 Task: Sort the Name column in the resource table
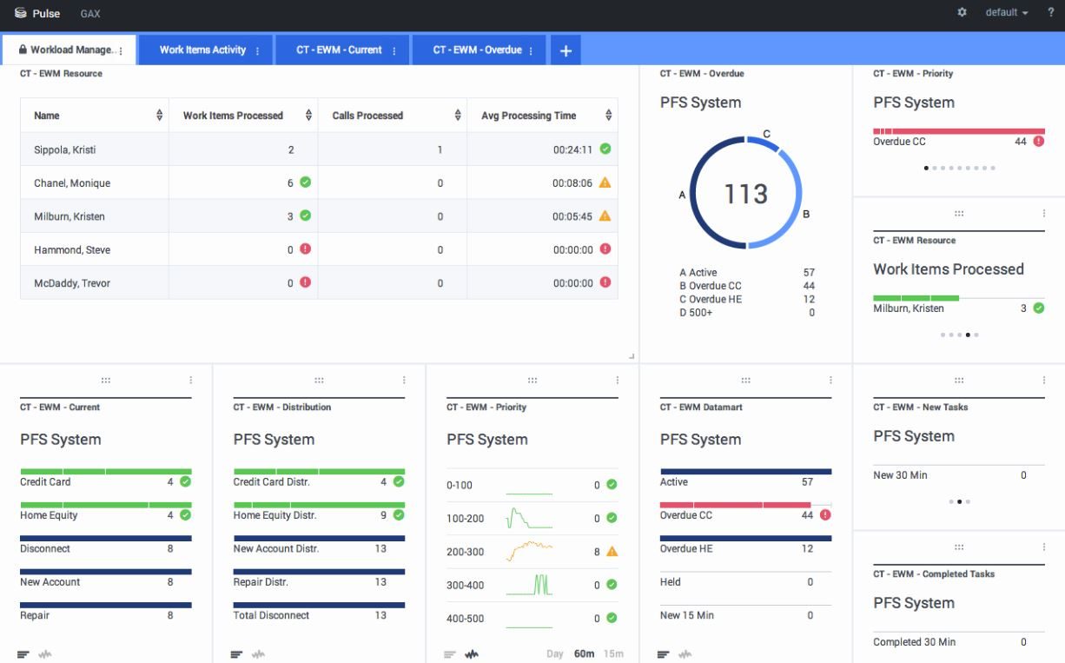click(x=160, y=115)
